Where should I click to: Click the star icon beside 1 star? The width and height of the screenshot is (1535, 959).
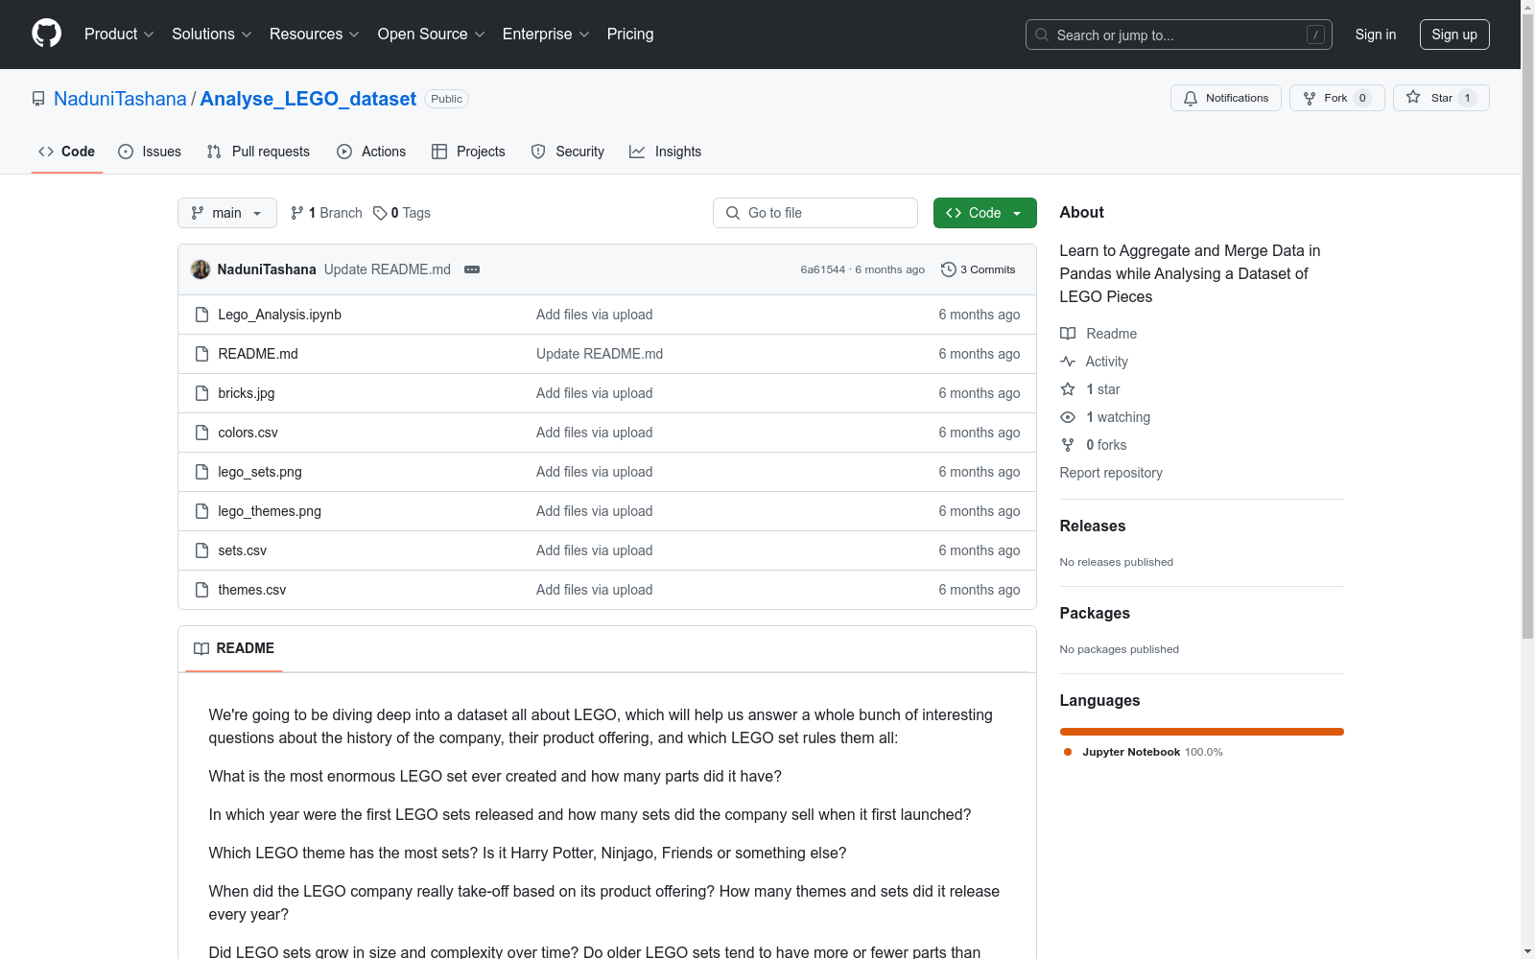coord(1068,389)
